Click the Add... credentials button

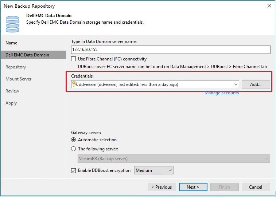pos(256,84)
